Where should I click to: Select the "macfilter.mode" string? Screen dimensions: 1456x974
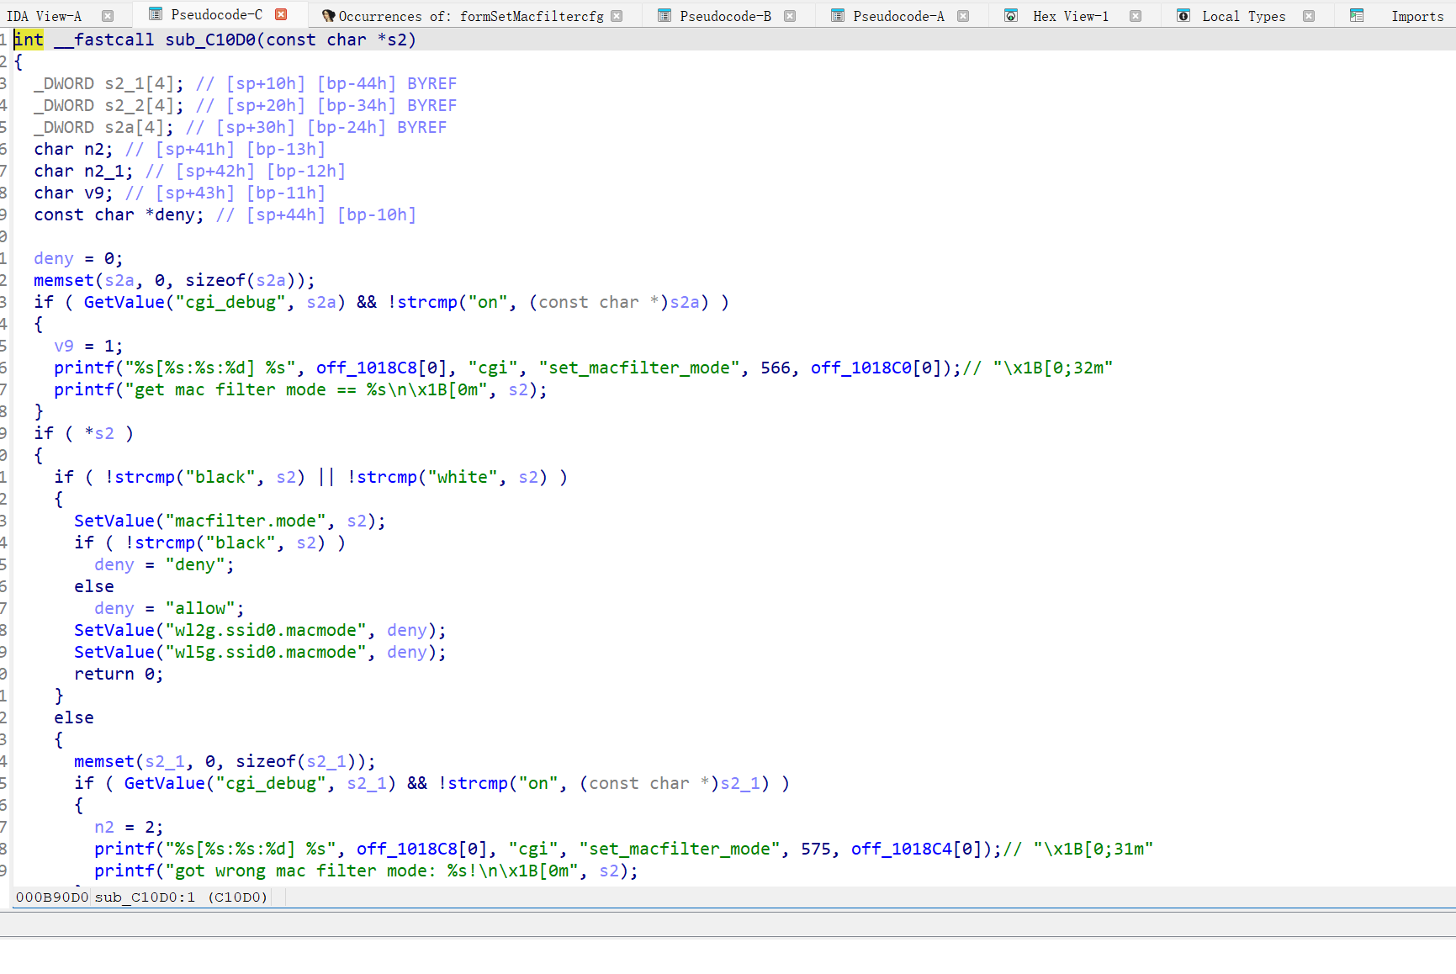[x=246, y=521]
